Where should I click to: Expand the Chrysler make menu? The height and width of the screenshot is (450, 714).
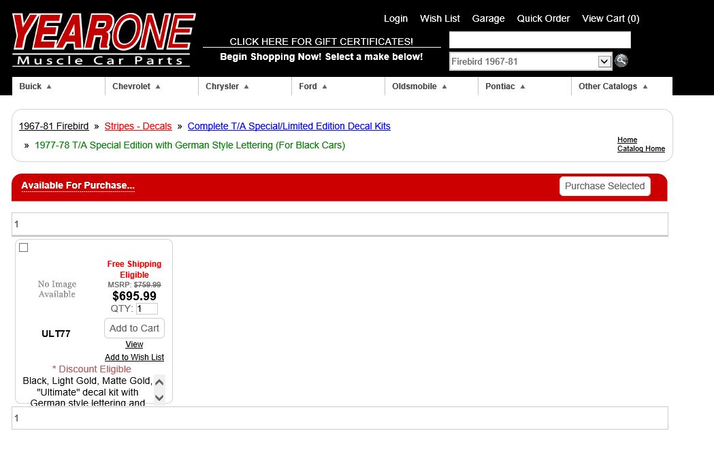pos(227,86)
